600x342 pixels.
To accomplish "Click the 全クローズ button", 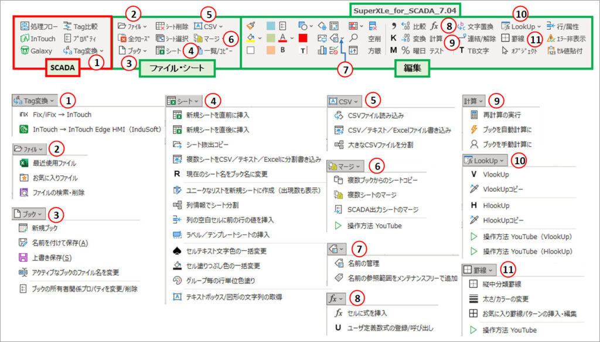I will tap(134, 39).
